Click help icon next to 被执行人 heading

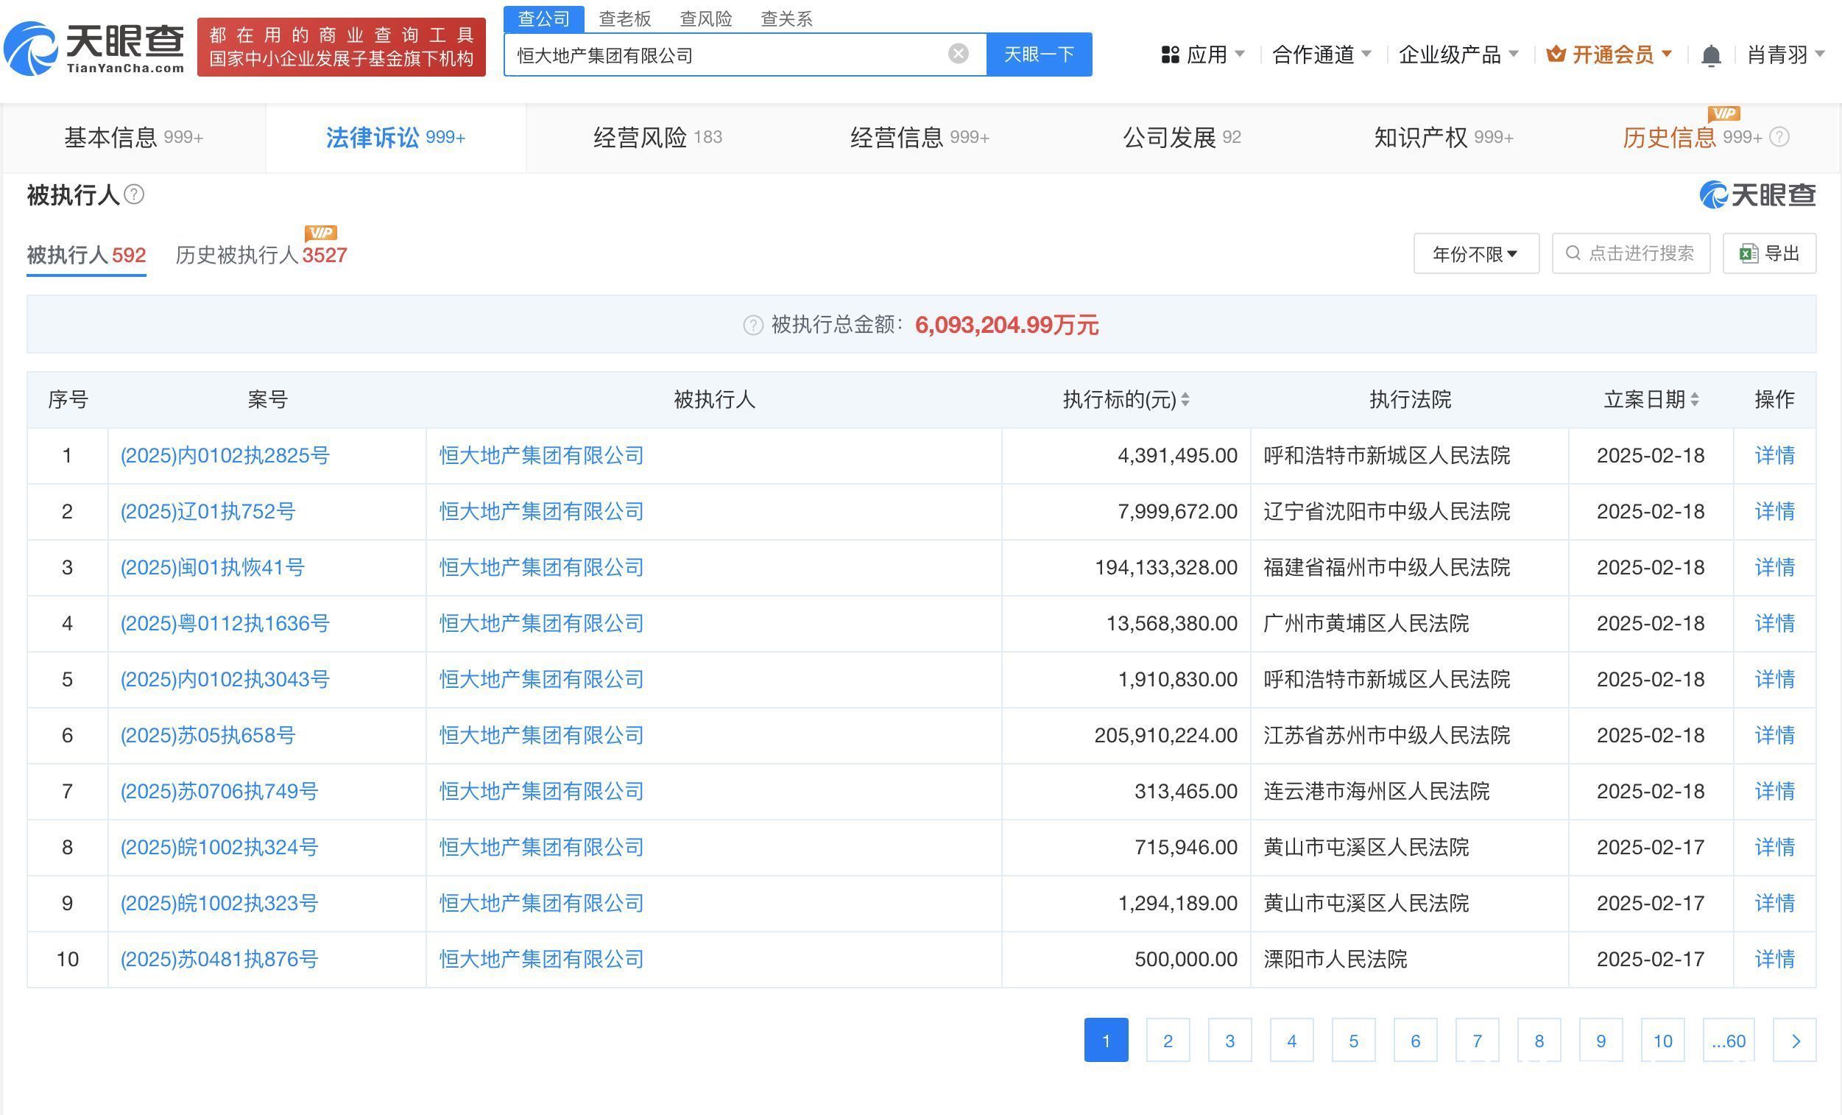pyautogui.click(x=134, y=195)
